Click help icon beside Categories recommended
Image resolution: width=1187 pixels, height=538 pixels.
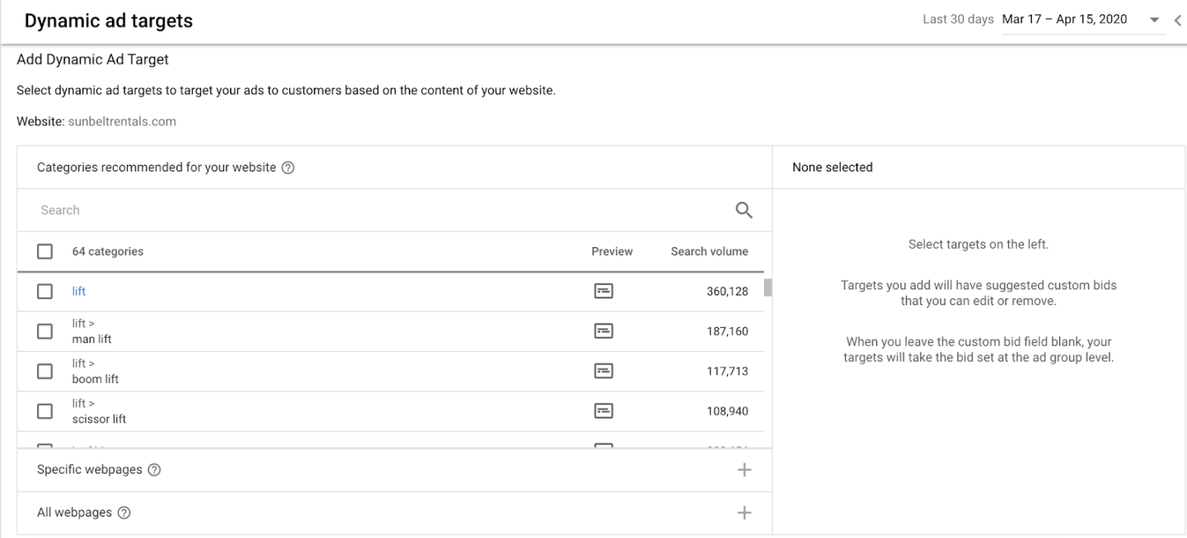(288, 167)
